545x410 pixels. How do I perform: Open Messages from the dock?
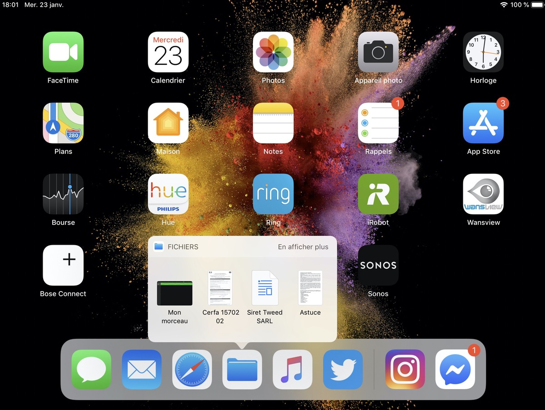click(91, 370)
